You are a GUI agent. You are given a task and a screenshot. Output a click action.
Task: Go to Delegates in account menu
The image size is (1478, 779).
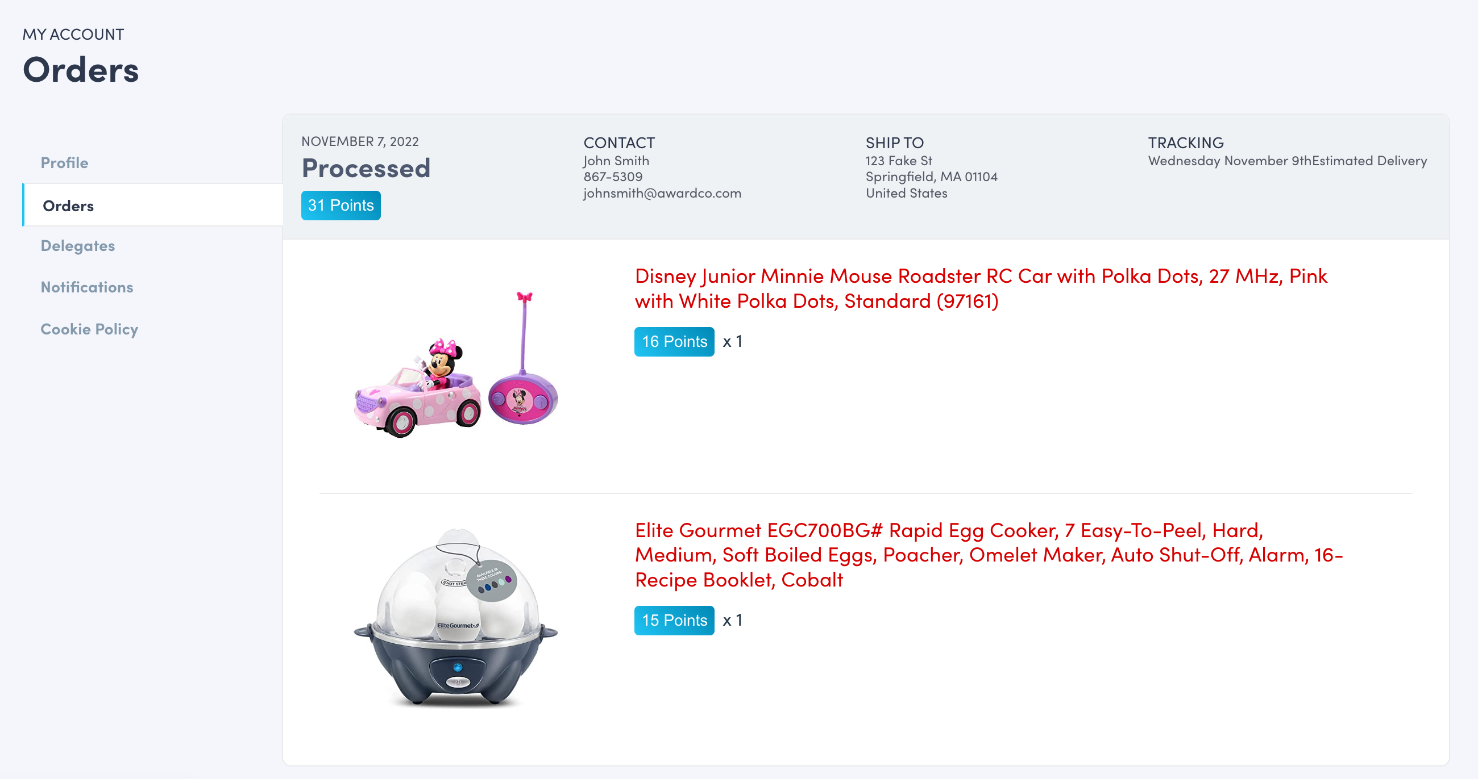pyautogui.click(x=77, y=246)
